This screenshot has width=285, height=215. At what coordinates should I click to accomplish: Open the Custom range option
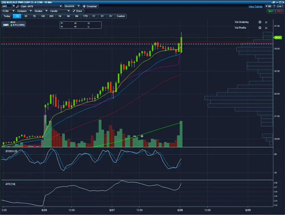tap(121, 16)
